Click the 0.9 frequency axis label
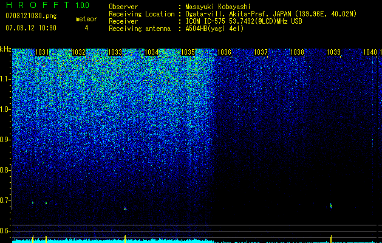 pos(5,140)
